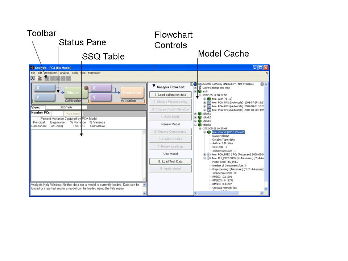Open the Analysis menu
Image resolution: width=348 pixels, height=261 pixels.
(65, 73)
